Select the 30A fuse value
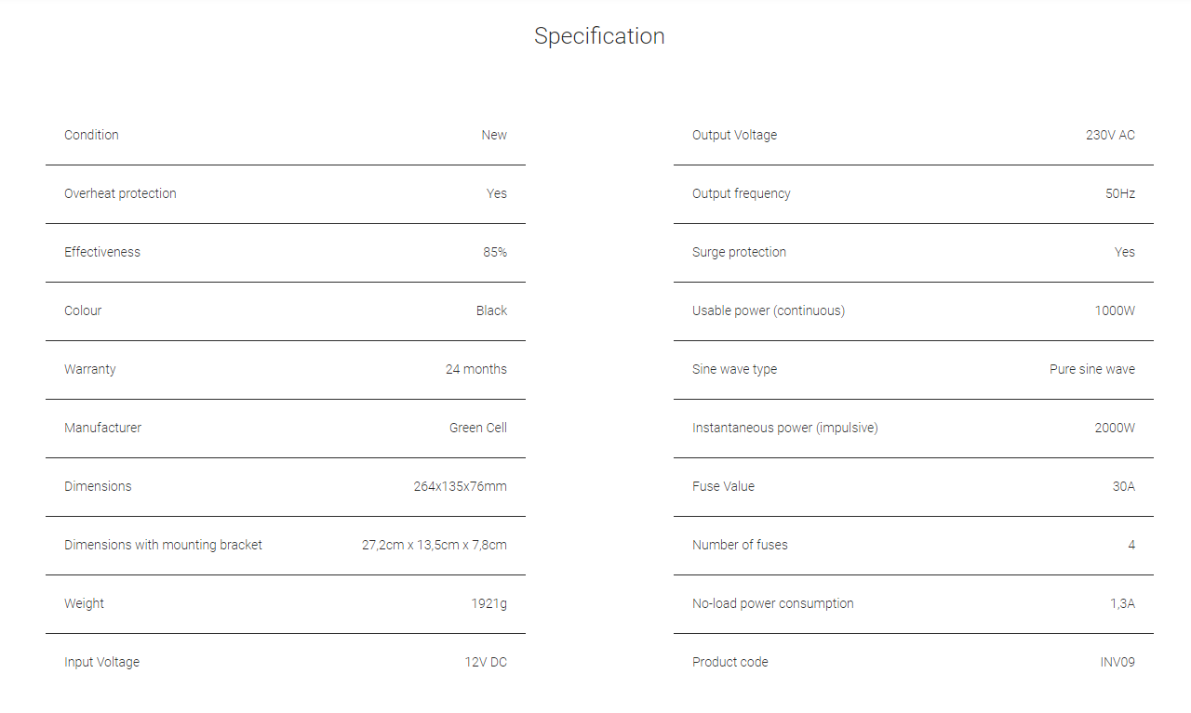 (1124, 486)
